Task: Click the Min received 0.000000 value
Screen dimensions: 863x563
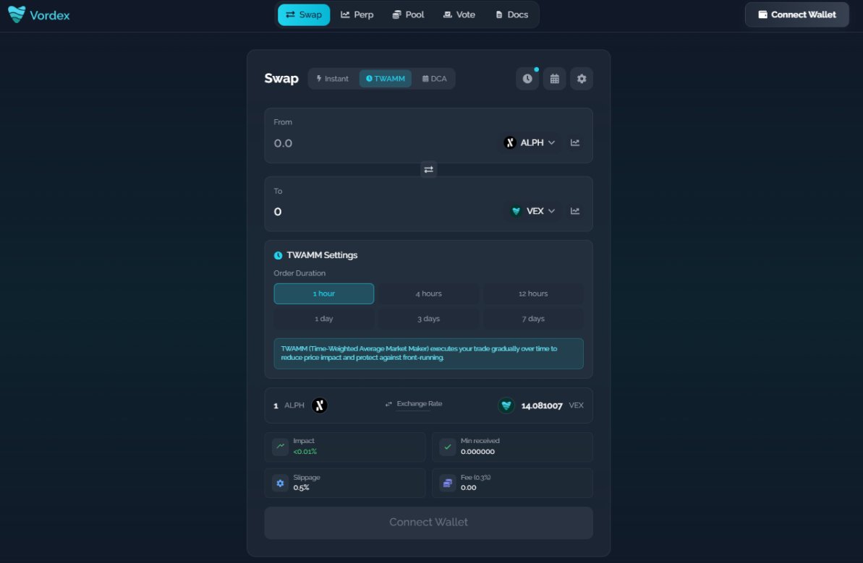Action: tap(477, 452)
